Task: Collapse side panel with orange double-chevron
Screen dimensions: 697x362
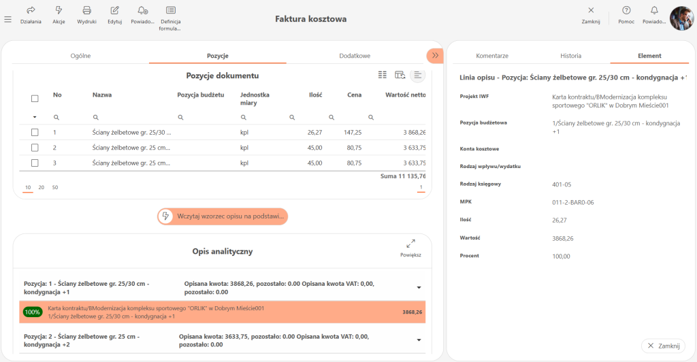Action: coord(435,56)
